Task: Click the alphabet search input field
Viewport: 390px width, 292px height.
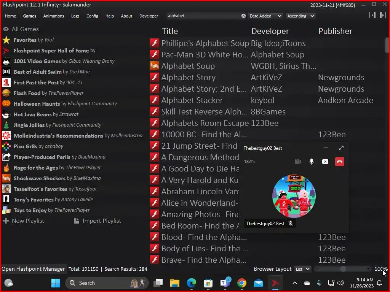Action: click(203, 16)
